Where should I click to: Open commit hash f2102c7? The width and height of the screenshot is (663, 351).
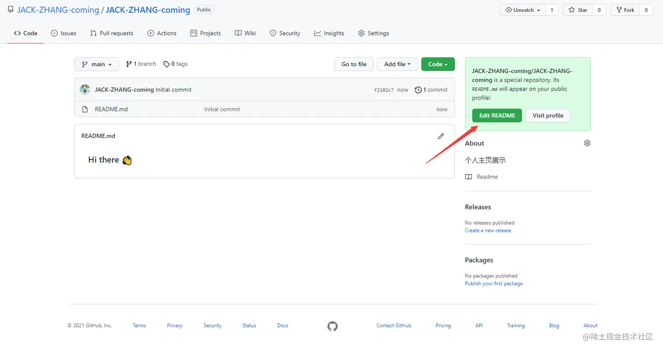[384, 90]
